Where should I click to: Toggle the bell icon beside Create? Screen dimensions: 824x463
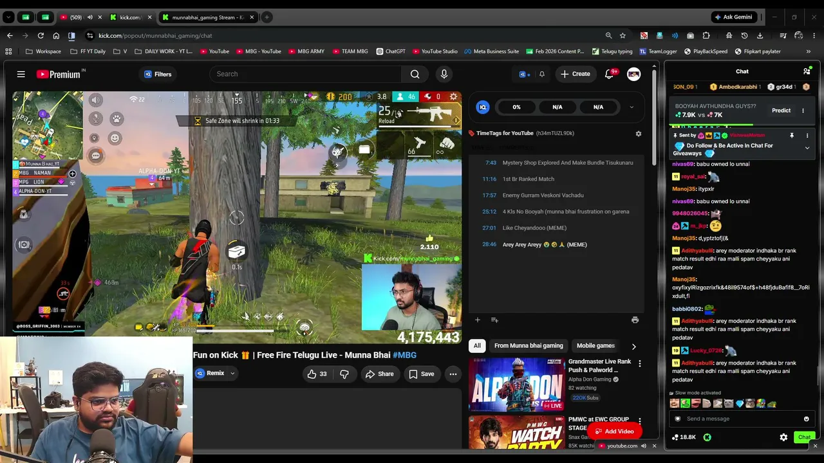pos(541,74)
